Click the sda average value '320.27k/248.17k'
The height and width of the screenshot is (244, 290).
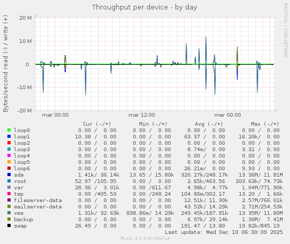(204, 175)
